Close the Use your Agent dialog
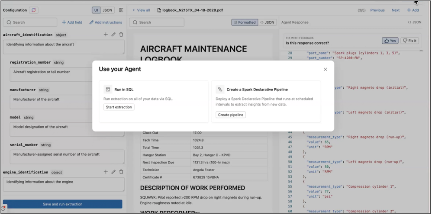Screen dimensions: 432x215 325,69
